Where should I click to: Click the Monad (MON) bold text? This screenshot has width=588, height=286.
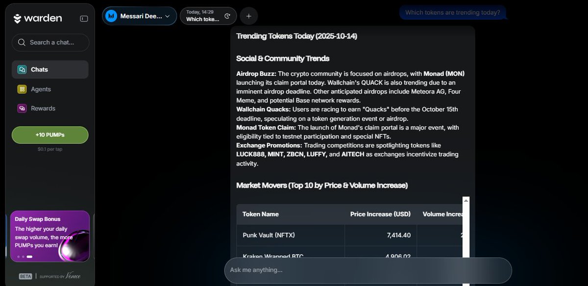click(x=444, y=73)
